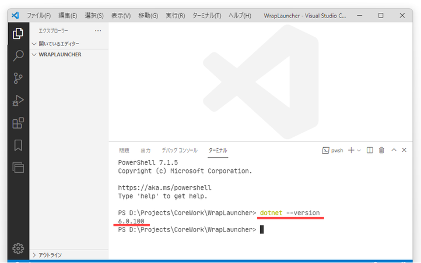Open the ファイル(F) menu

(38, 16)
